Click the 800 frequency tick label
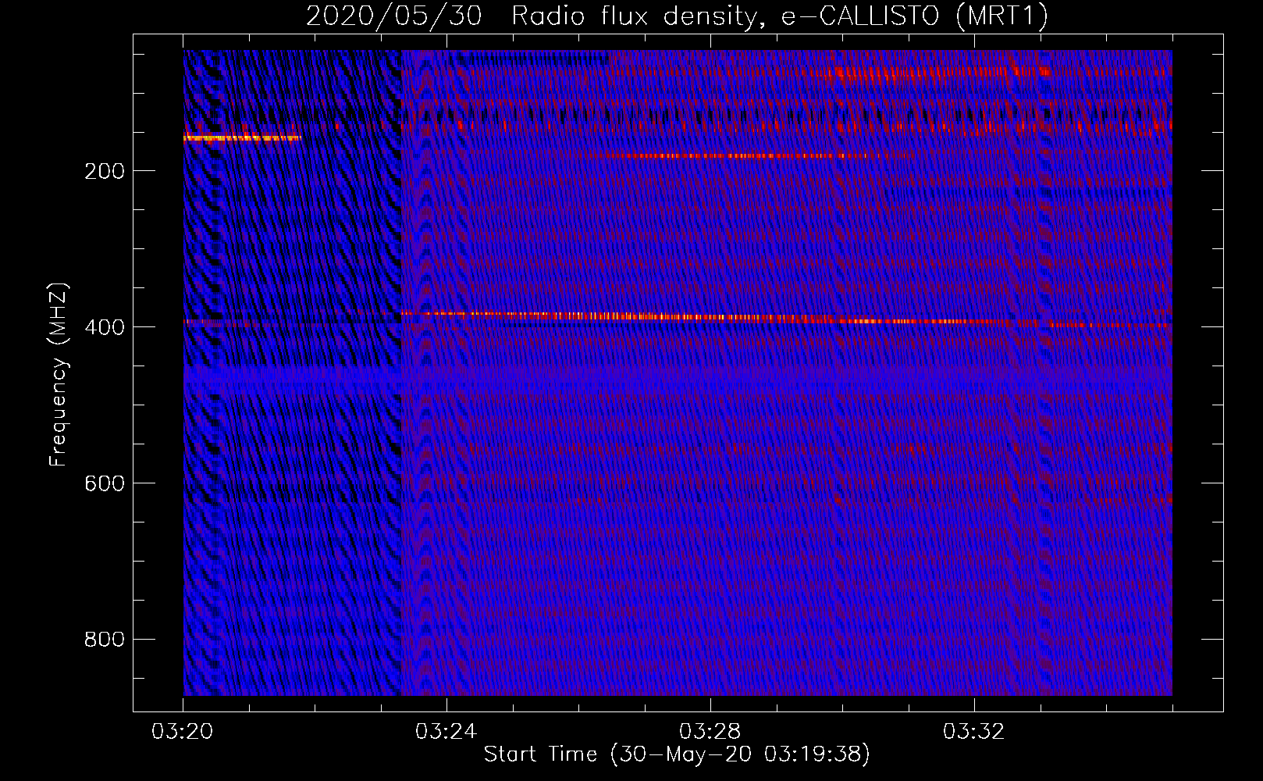Viewport: 1263px width, 781px height. [x=105, y=640]
